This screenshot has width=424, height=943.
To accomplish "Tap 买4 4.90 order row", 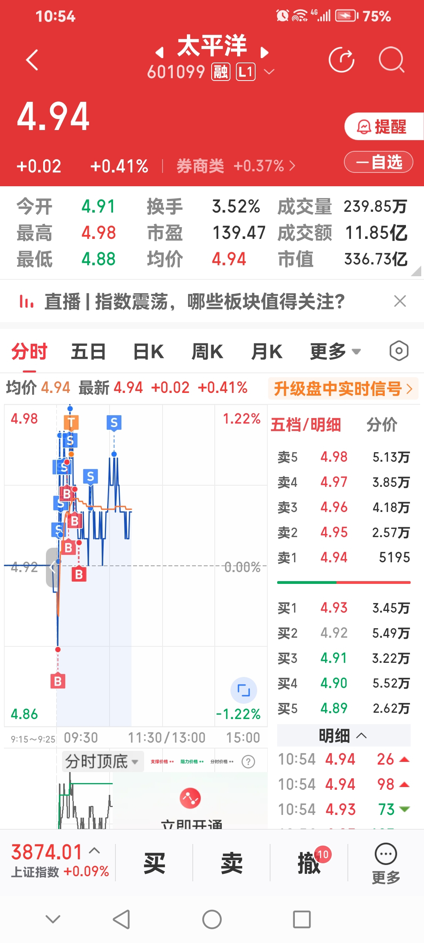I will point(344,683).
